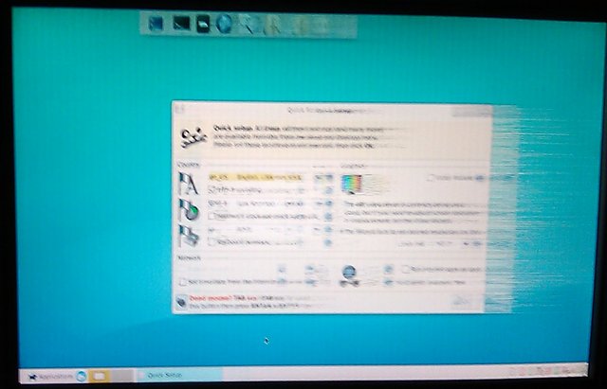Image resolution: width=607 pixels, height=389 pixels.
Task: Click the blue square icon in top dock
Action: coord(156,24)
